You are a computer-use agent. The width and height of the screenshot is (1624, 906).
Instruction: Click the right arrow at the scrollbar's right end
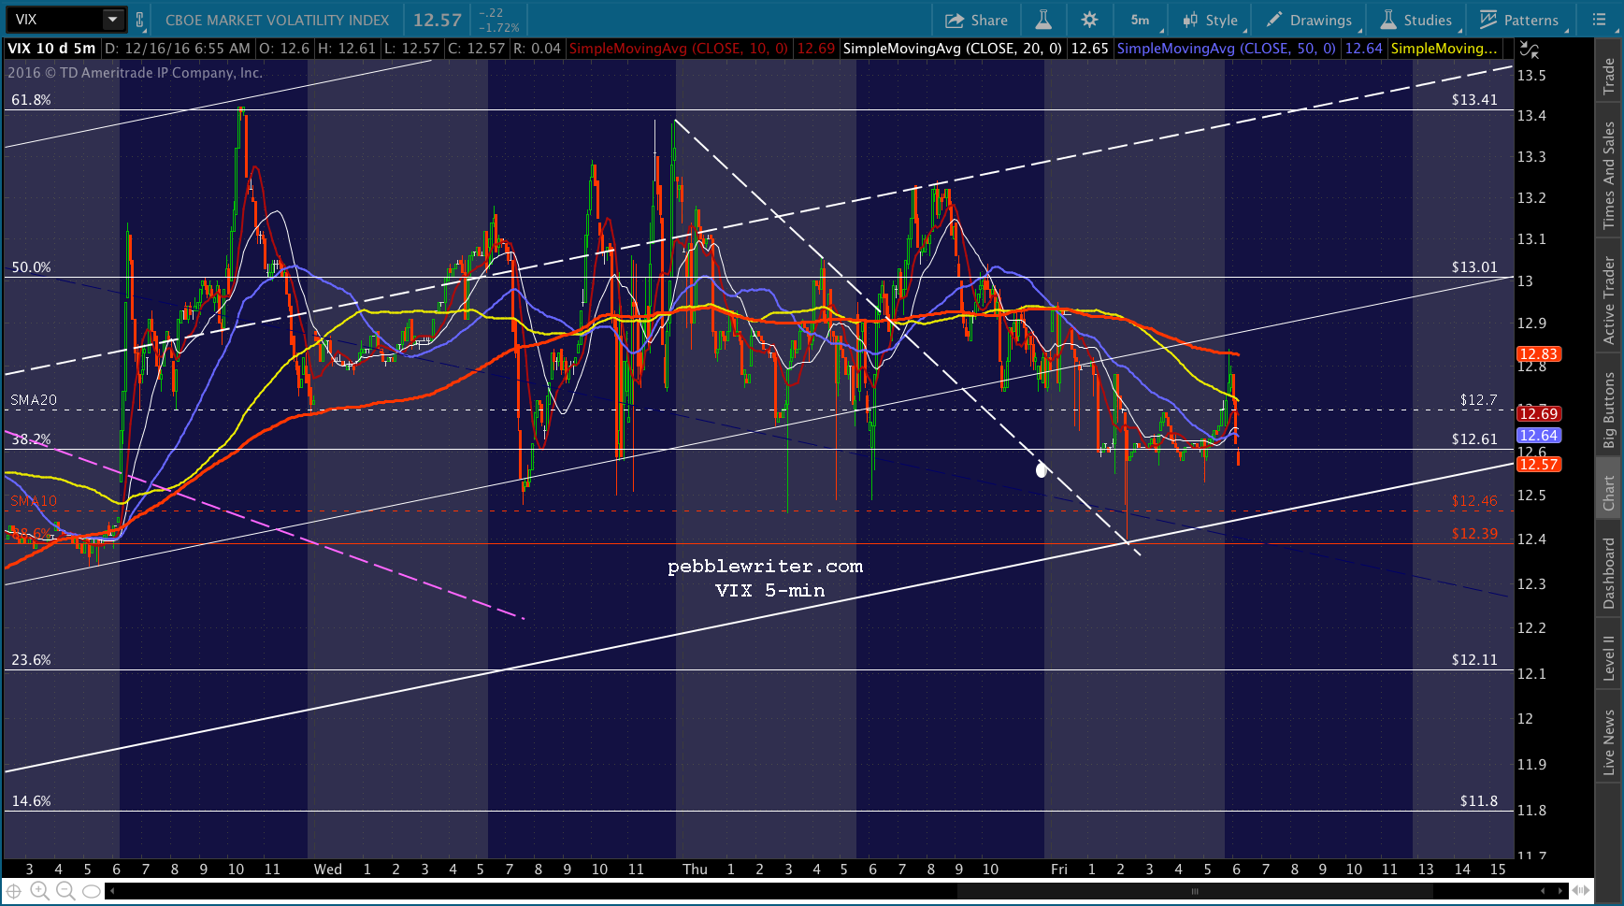click(x=1559, y=891)
